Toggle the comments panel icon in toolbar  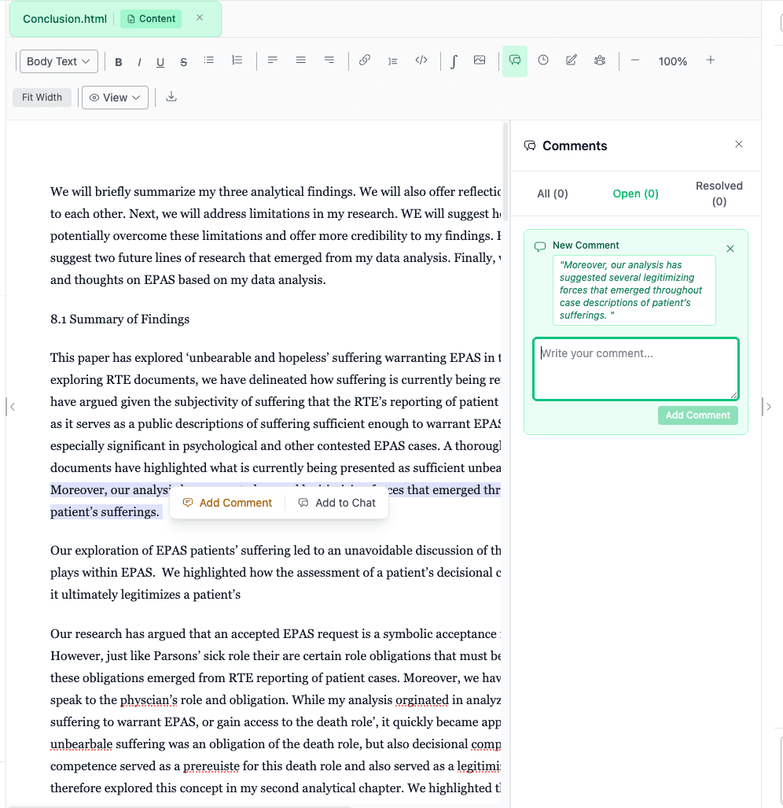click(515, 61)
